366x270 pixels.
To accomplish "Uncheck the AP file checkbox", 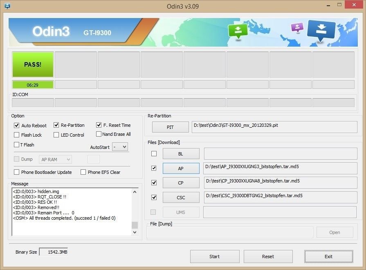I will pyautogui.click(x=154, y=168).
